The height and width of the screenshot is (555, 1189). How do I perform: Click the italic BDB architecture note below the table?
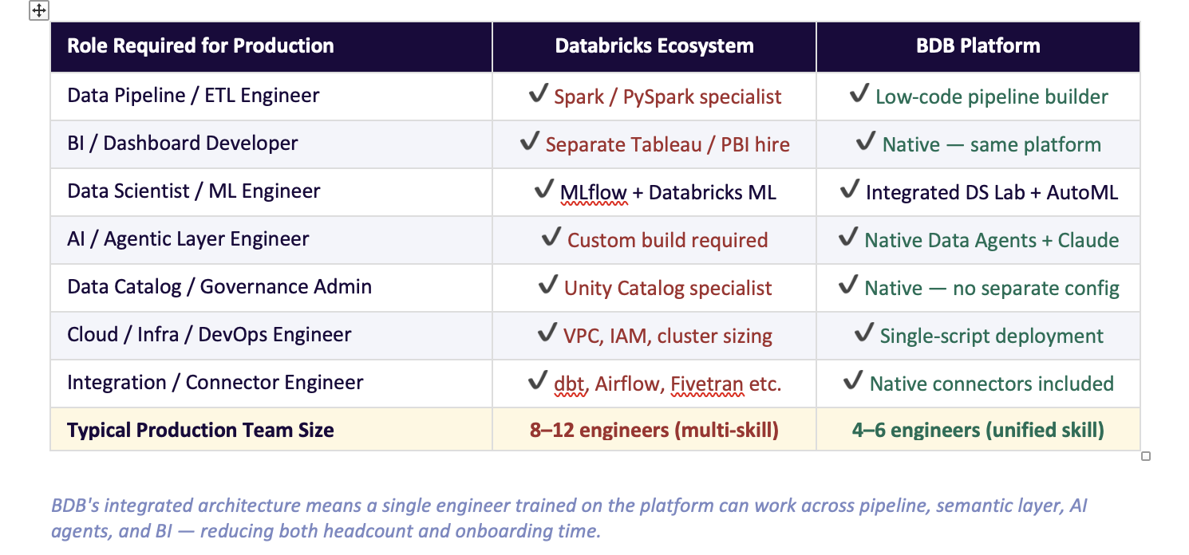tap(570, 516)
